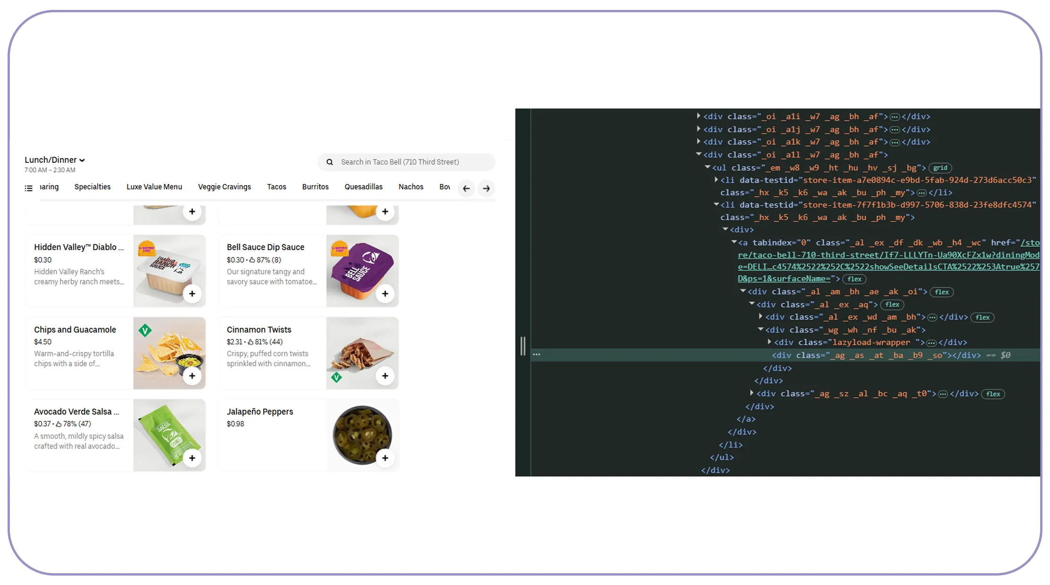The width and height of the screenshot is (1050, 585).
Task: Click the Jalapeño Peppers item title
Action: 260,412
